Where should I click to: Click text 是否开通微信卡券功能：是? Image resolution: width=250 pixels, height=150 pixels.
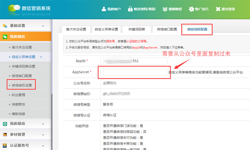(123, 144)
